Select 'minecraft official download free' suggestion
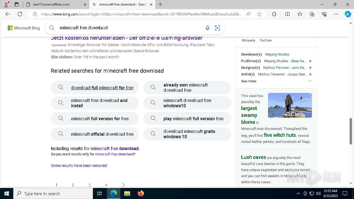The width and height of the screenshot is (354, 199). click(x=95, y=134)
